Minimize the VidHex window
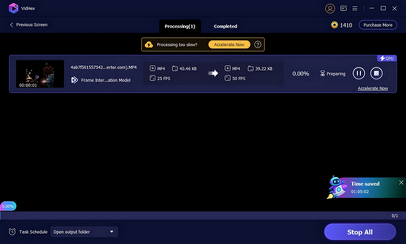This screenshot has height=244, width=406. pyautogui.click(x=371, y=8)
